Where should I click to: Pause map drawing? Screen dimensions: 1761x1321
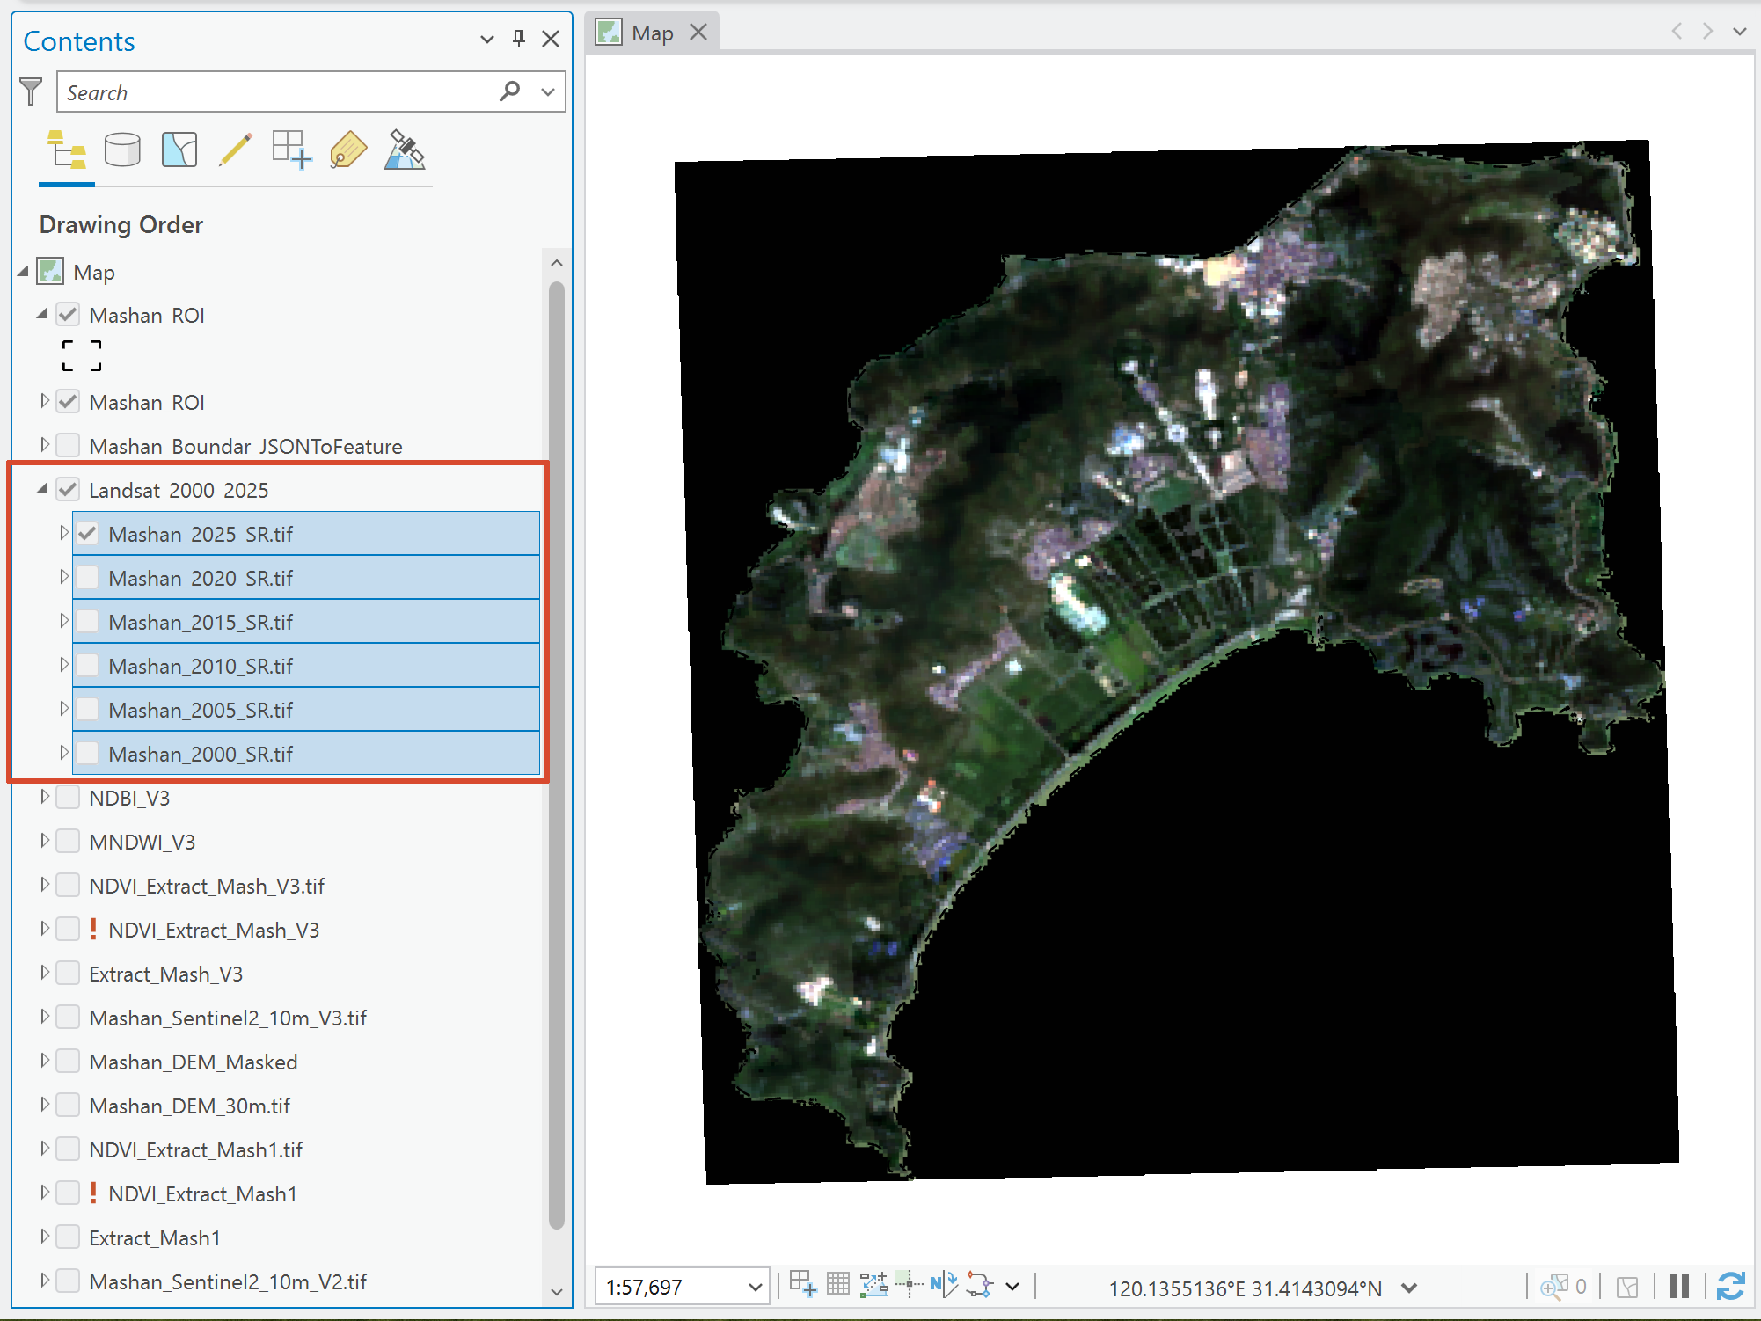pos(1679,1286)
